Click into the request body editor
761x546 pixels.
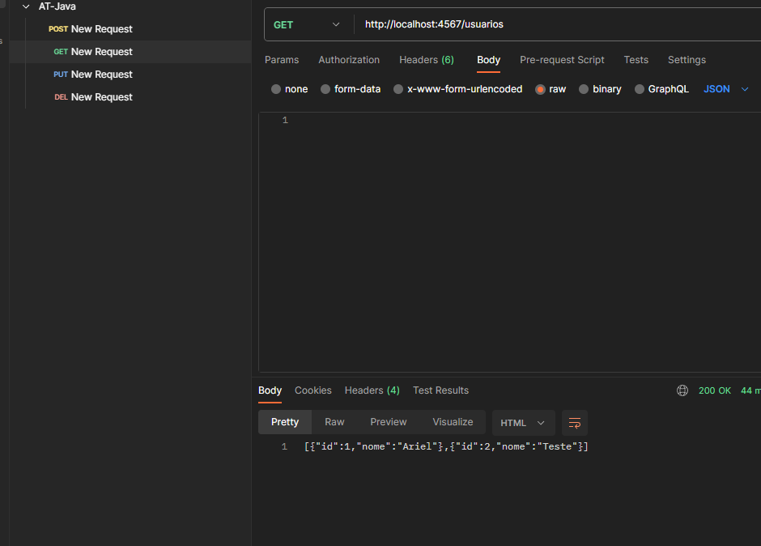pos(509,242)
